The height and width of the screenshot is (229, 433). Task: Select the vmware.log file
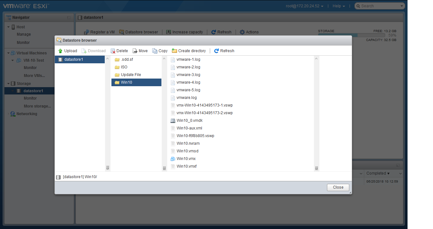coord(187,98)
